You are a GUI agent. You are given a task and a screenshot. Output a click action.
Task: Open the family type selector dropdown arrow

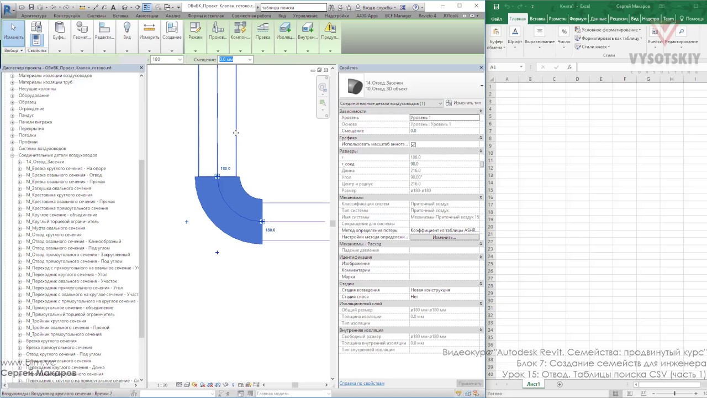pyautogui.click(x=482, y=86)
